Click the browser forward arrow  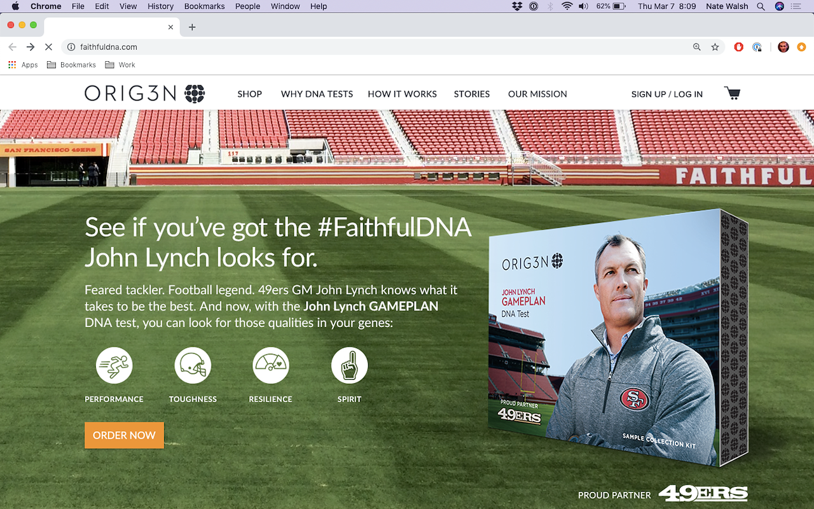[31, 47]
